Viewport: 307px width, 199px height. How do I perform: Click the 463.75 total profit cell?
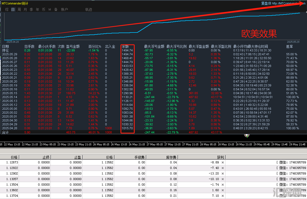pyautogui.click(x=71, y=132)
